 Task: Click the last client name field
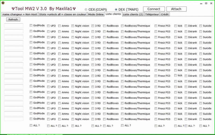[x=14, y=119]
